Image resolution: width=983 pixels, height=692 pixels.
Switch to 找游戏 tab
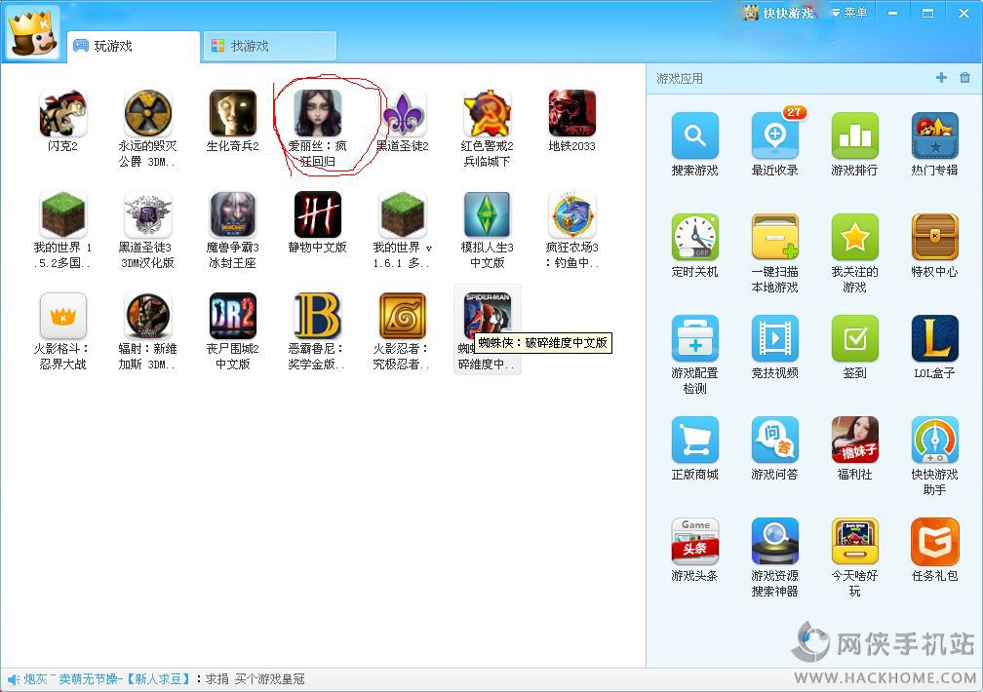click(x=269, y=47)
